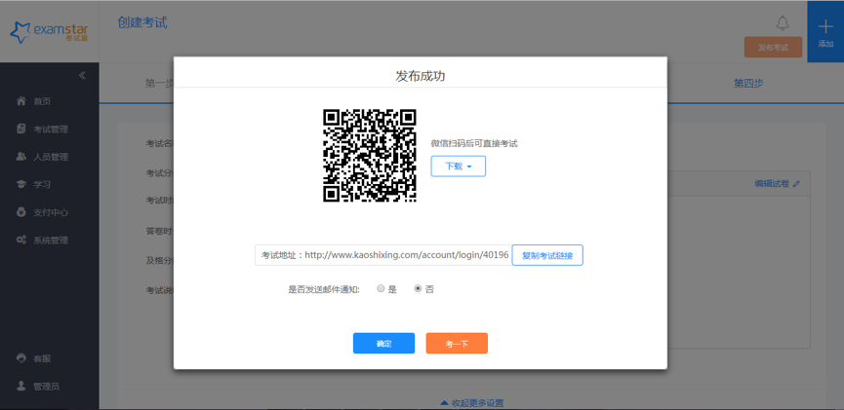Click the orange 考一下 button

click(457, 344)
